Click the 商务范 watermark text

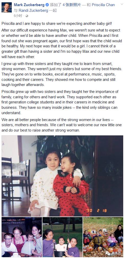pos(116,253)
